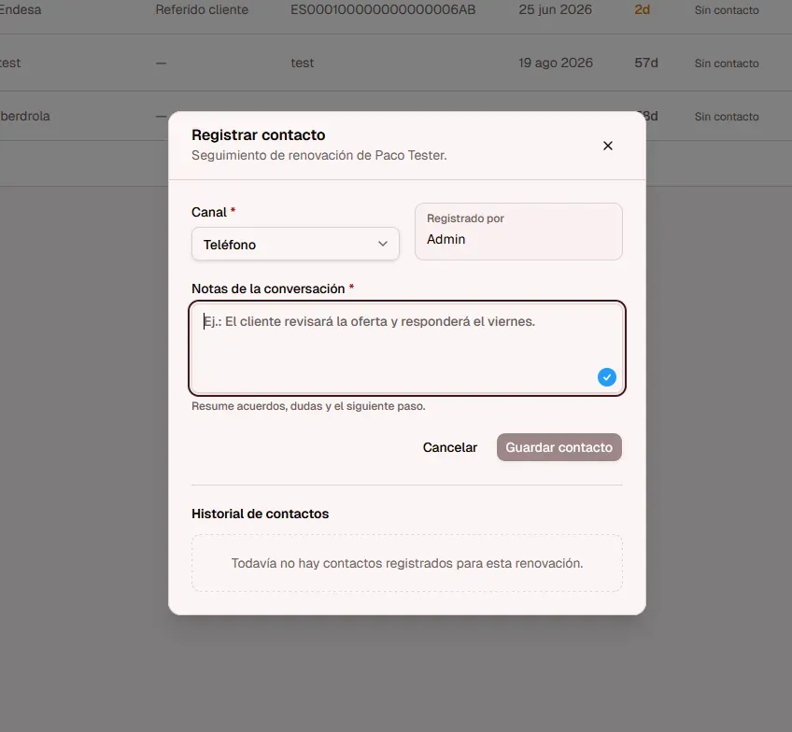Click the 'Referido cliente' cell in background table
This screenshot has width=792, height=732.
click(x=202, y=9)
